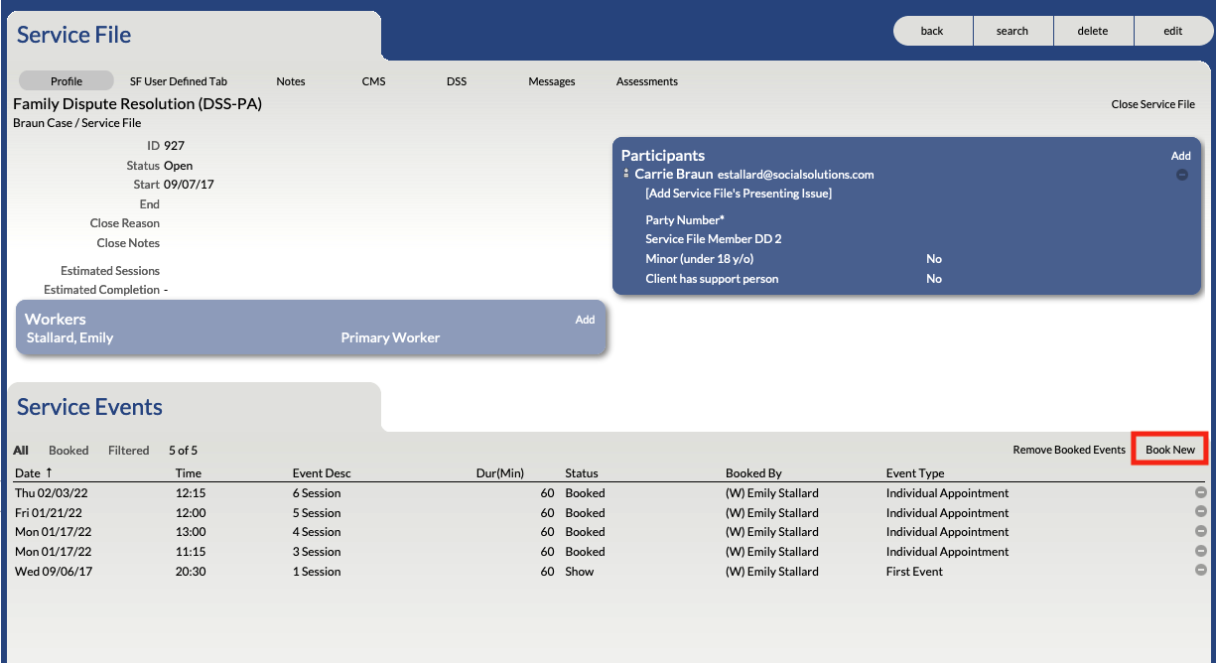Remove the 4 Session event row
The width and height of the screenshot is (1216, 663).
[x=1200, y=531]
